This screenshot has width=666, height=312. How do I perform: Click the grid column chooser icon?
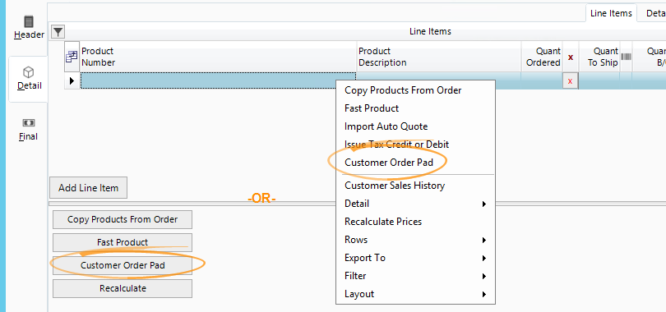pyautogui.click(x=72, y=57)
